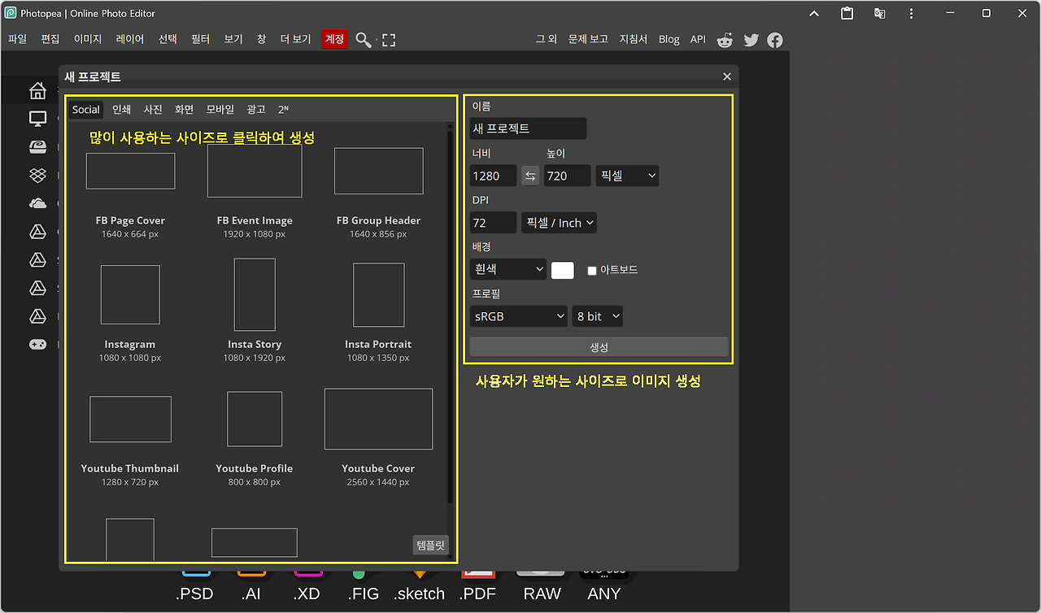Open the 픽셀 size unit dropdown

coord(627,176)
